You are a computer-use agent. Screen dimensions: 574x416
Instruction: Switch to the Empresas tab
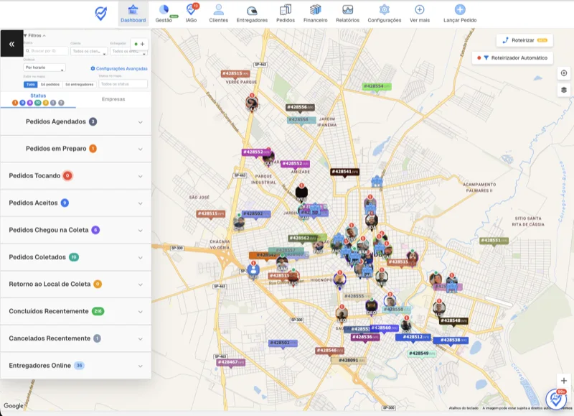113,99
